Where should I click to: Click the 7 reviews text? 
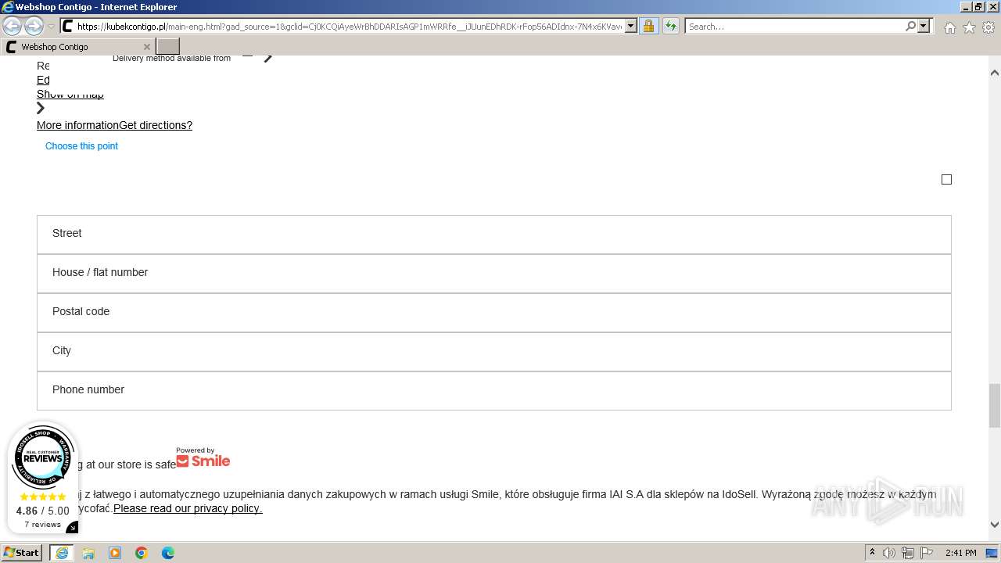coord(42,525)
